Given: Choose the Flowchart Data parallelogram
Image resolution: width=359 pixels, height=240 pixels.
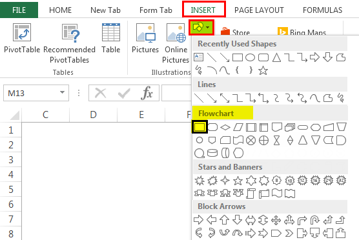Looking at the screenshot, I should tap(238, 127).
